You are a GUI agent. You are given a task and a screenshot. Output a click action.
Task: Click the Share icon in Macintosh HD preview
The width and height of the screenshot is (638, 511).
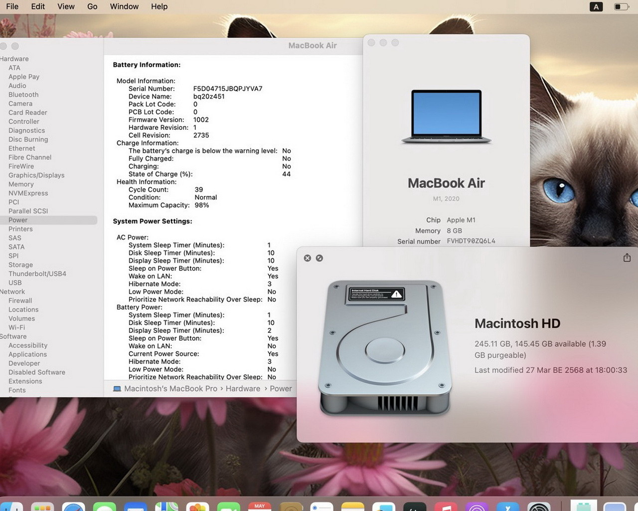tap(627, 257)
